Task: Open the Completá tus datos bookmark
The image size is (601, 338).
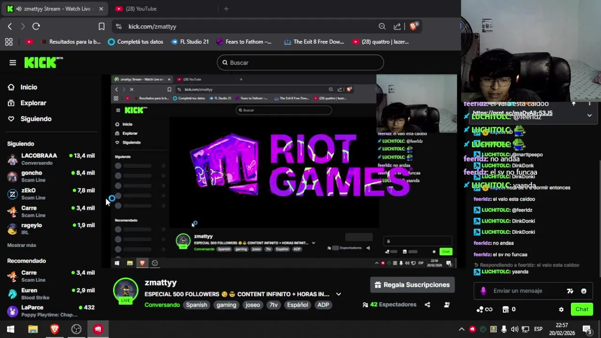Action: tap(135, 42)
